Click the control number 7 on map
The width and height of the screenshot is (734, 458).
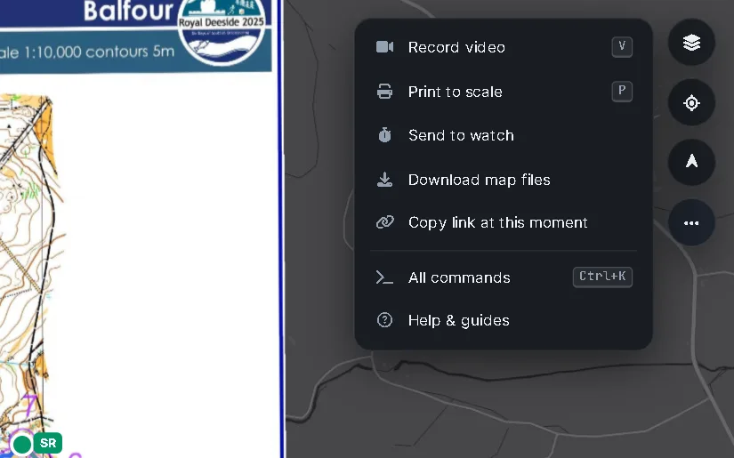30,405
